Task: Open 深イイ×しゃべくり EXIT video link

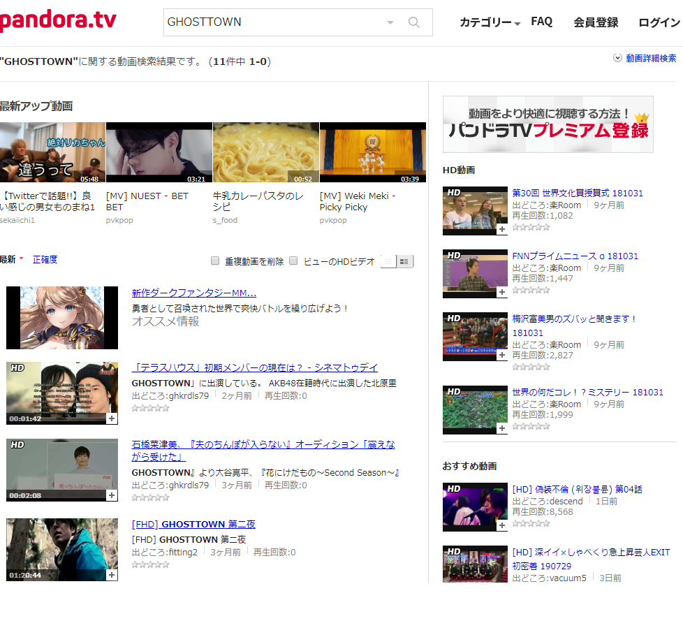Action: coord(591,559)
